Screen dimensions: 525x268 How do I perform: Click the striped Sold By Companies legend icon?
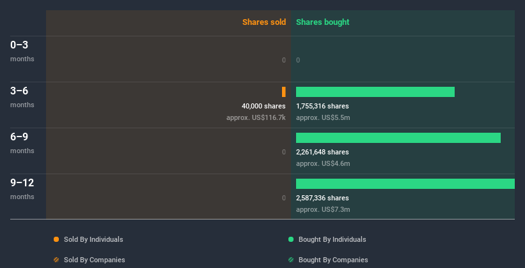(x=56, y=260)
